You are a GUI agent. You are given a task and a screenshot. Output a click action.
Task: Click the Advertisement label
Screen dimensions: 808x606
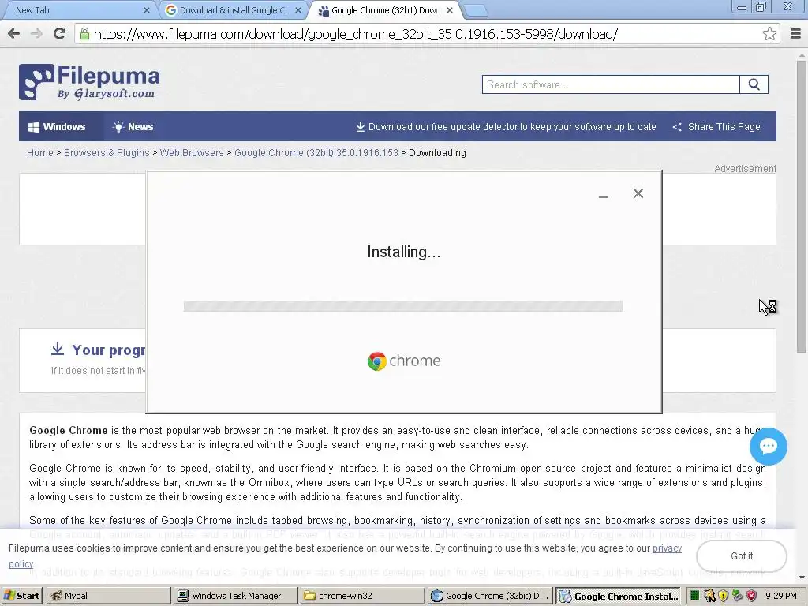tap(745, 169)
